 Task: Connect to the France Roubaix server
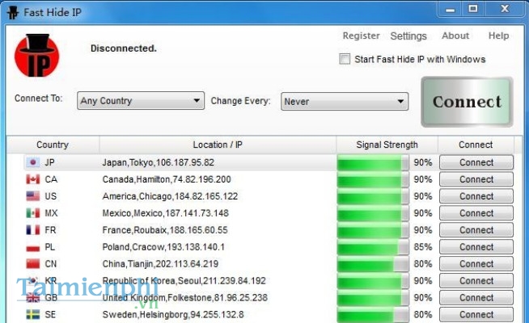click(x=476, y=230)
